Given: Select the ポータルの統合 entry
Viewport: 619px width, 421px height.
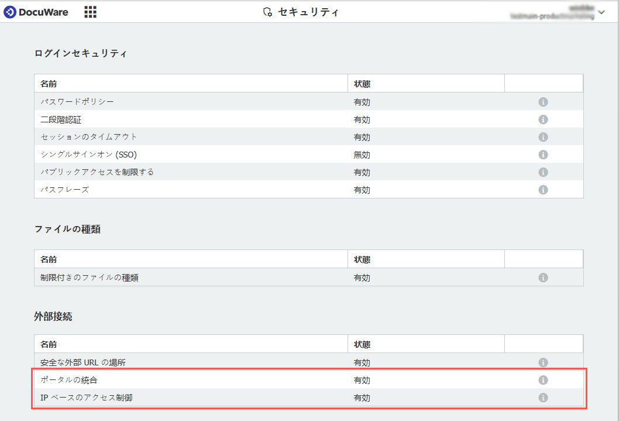Looking at the screenshot, I should (x=64, y=380).
